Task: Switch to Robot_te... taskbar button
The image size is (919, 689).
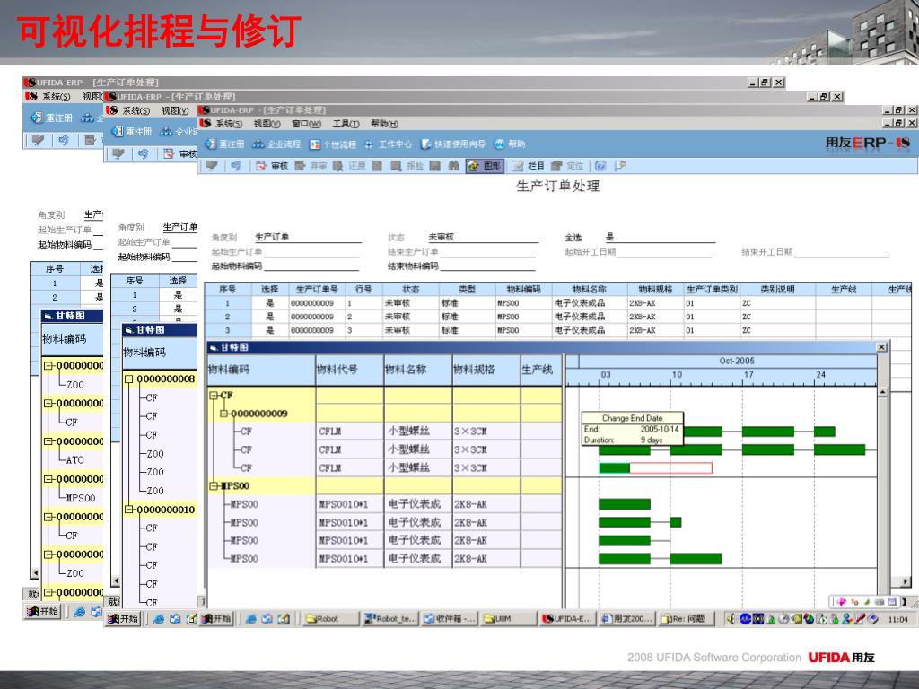Action: (x=390, y=619)
